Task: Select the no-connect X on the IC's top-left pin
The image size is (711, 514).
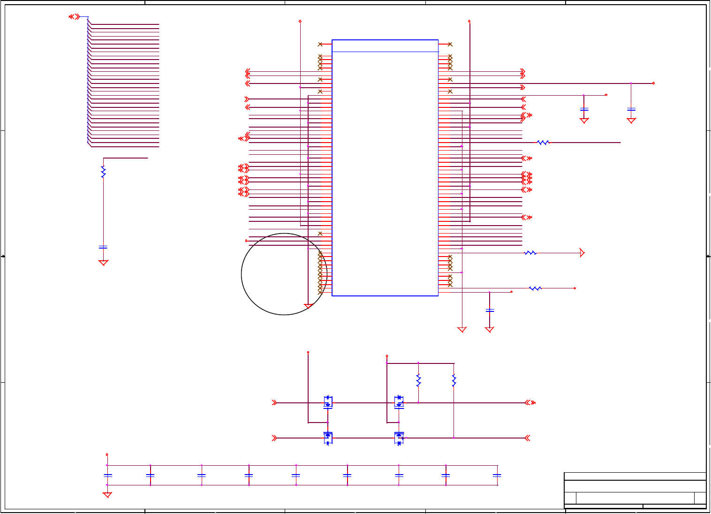Action: [x=320, y=45]
